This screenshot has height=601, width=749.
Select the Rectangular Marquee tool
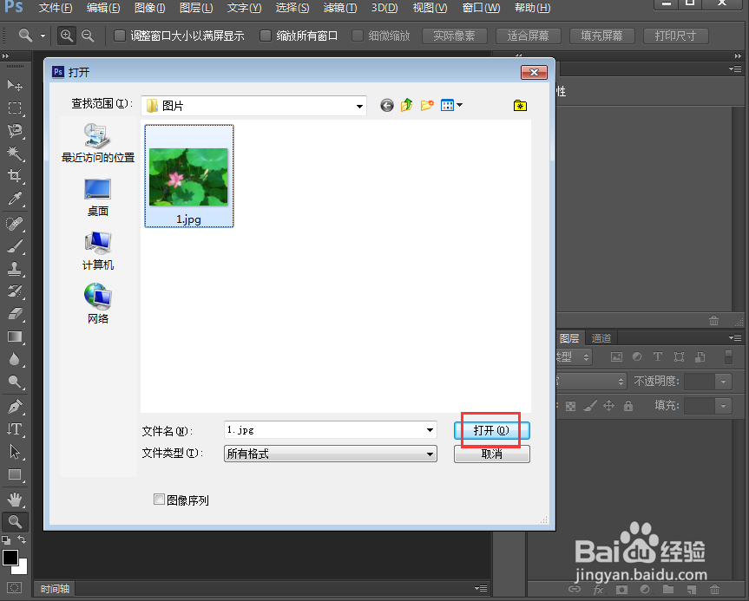click(15, 108)
